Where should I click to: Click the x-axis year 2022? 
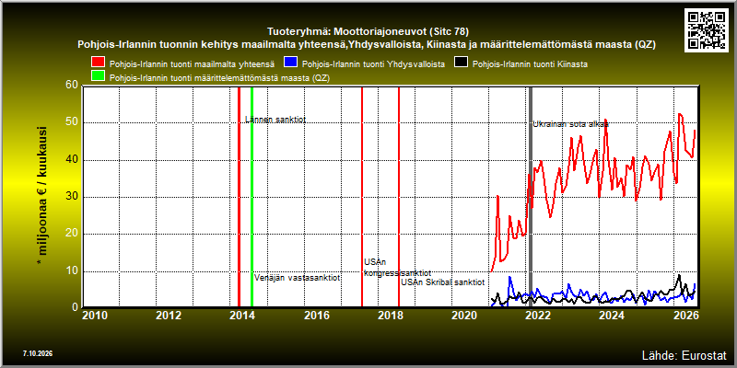coord(538,315)
